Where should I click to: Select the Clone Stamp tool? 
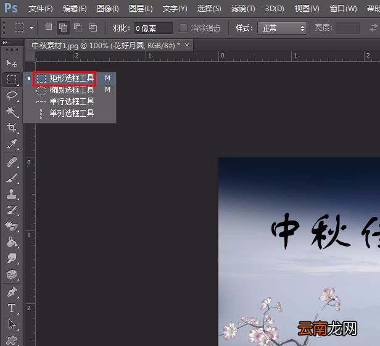(11, 194)
